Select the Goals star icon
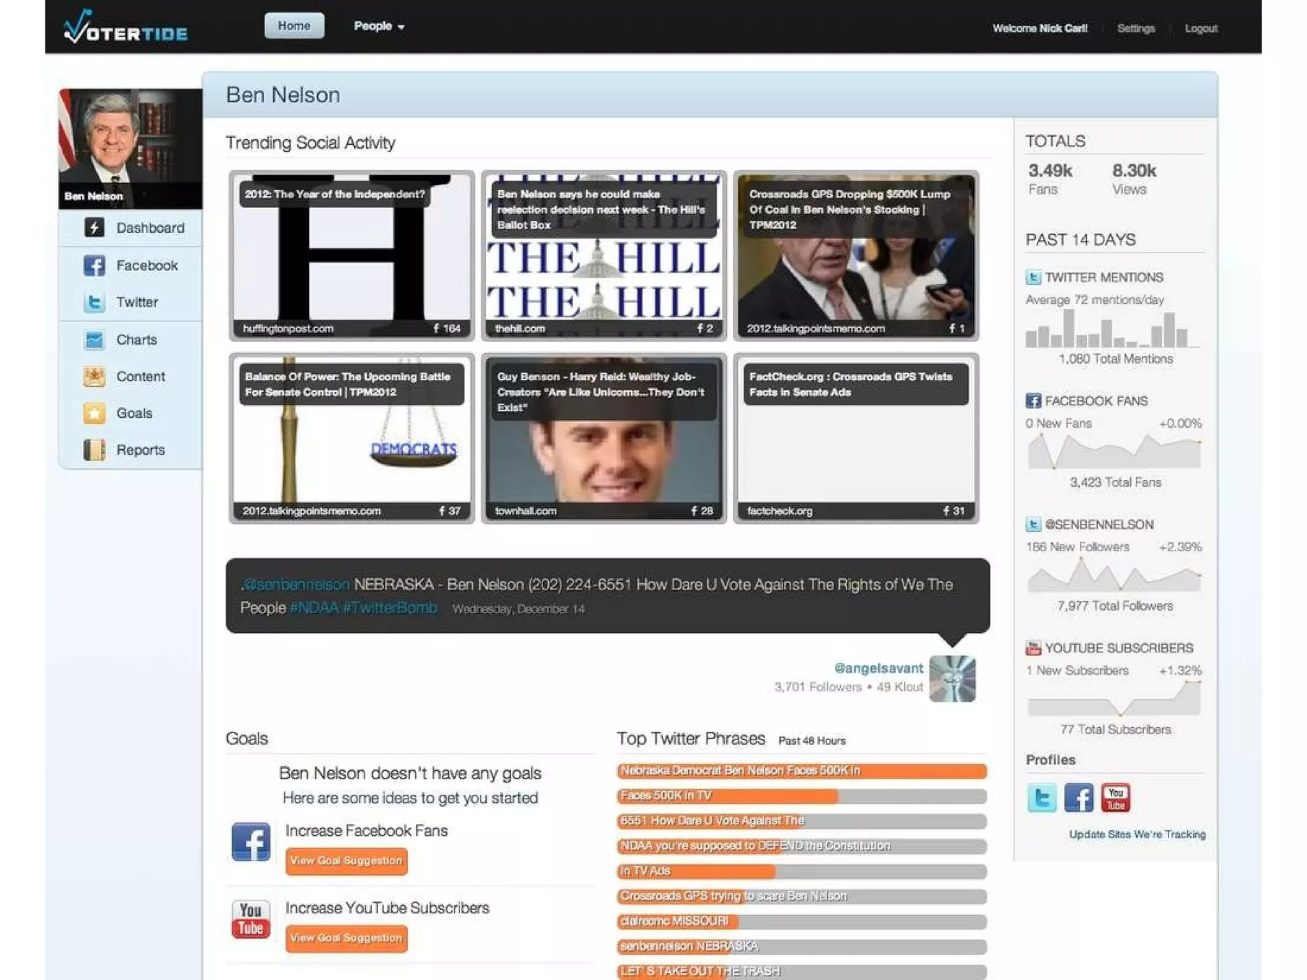This screenshot has width=1307, height=980. [x=94, y=413]
